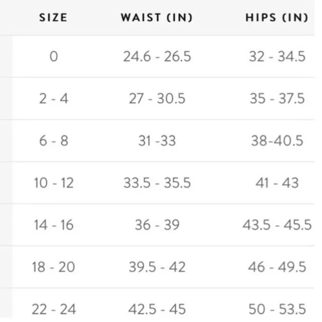Click hips value 38-40.5
The width and height of the screenshot is (322, 322).
277,141
